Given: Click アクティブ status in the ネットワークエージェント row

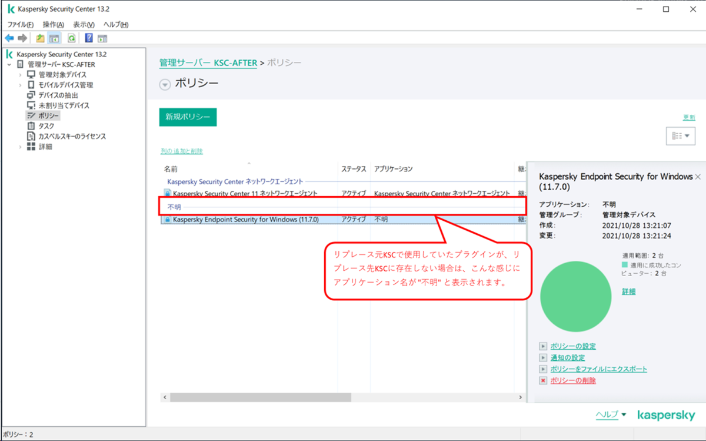Looking at the screenshot, I should coord(354,193).
